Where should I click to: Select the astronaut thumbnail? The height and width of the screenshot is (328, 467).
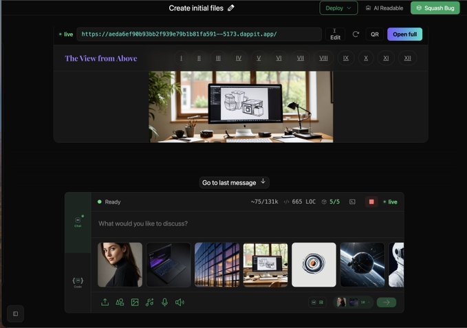pyautogui.click(x=396, y=265)
